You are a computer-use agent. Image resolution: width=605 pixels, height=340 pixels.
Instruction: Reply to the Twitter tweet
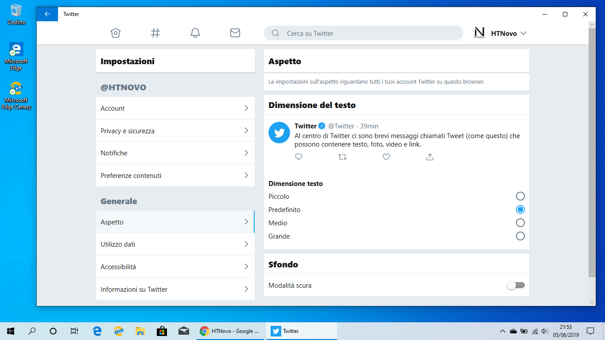coord(299,157)
